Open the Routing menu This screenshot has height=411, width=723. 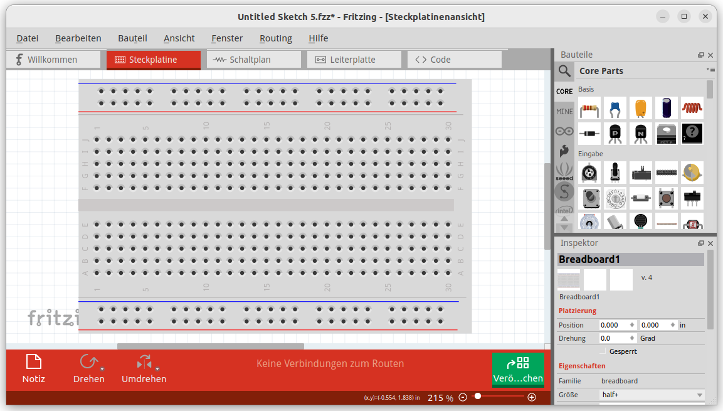tap(276, 38)
